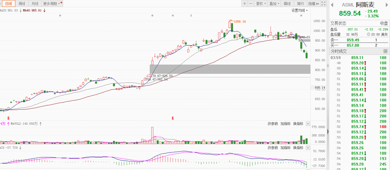Switch to 月线 monthly tab

click(x=35, y=4)
